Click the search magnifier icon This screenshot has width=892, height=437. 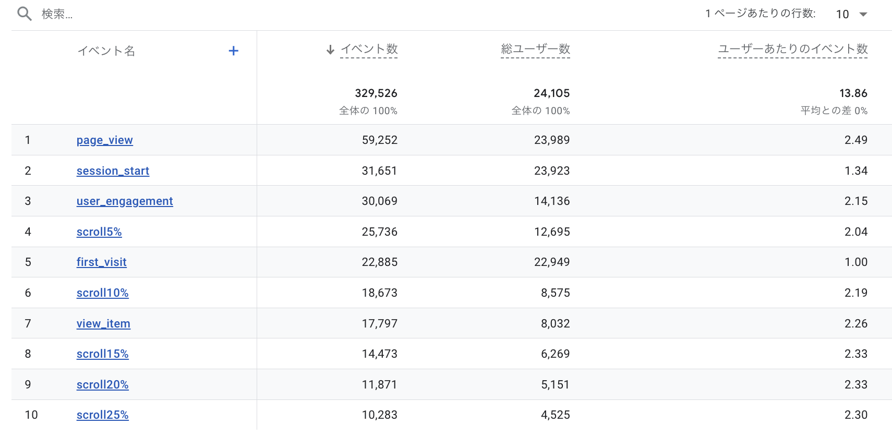coord(24,14)
